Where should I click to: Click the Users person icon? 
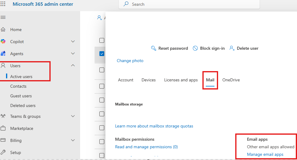(3, 66)
